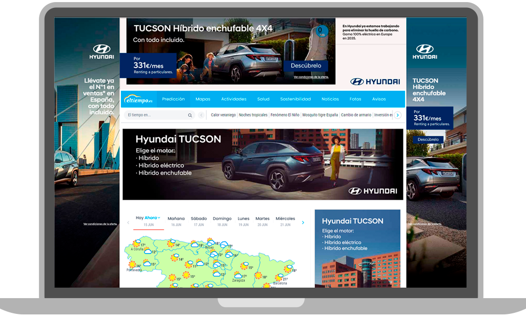Click the Hyundai TUCSON 'Elige el motor' wide banner

tap(263, 164)
